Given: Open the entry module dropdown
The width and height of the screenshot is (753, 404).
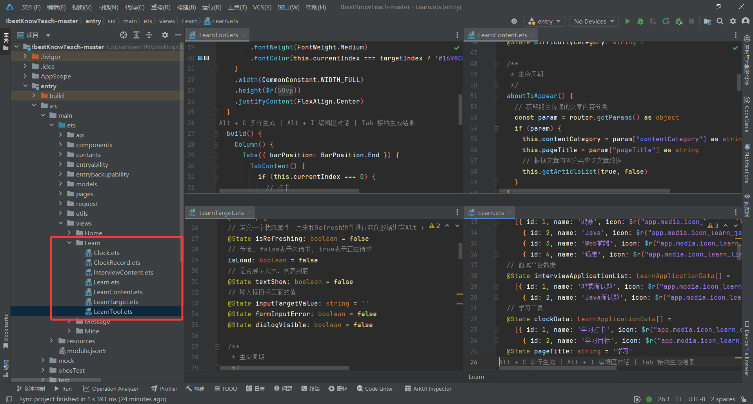Looking at the screenshot, I should (544, 21).
